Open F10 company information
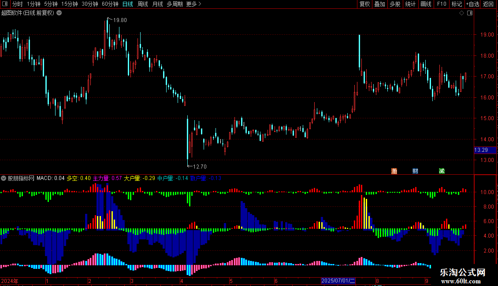498x286 pixels. 442,4
